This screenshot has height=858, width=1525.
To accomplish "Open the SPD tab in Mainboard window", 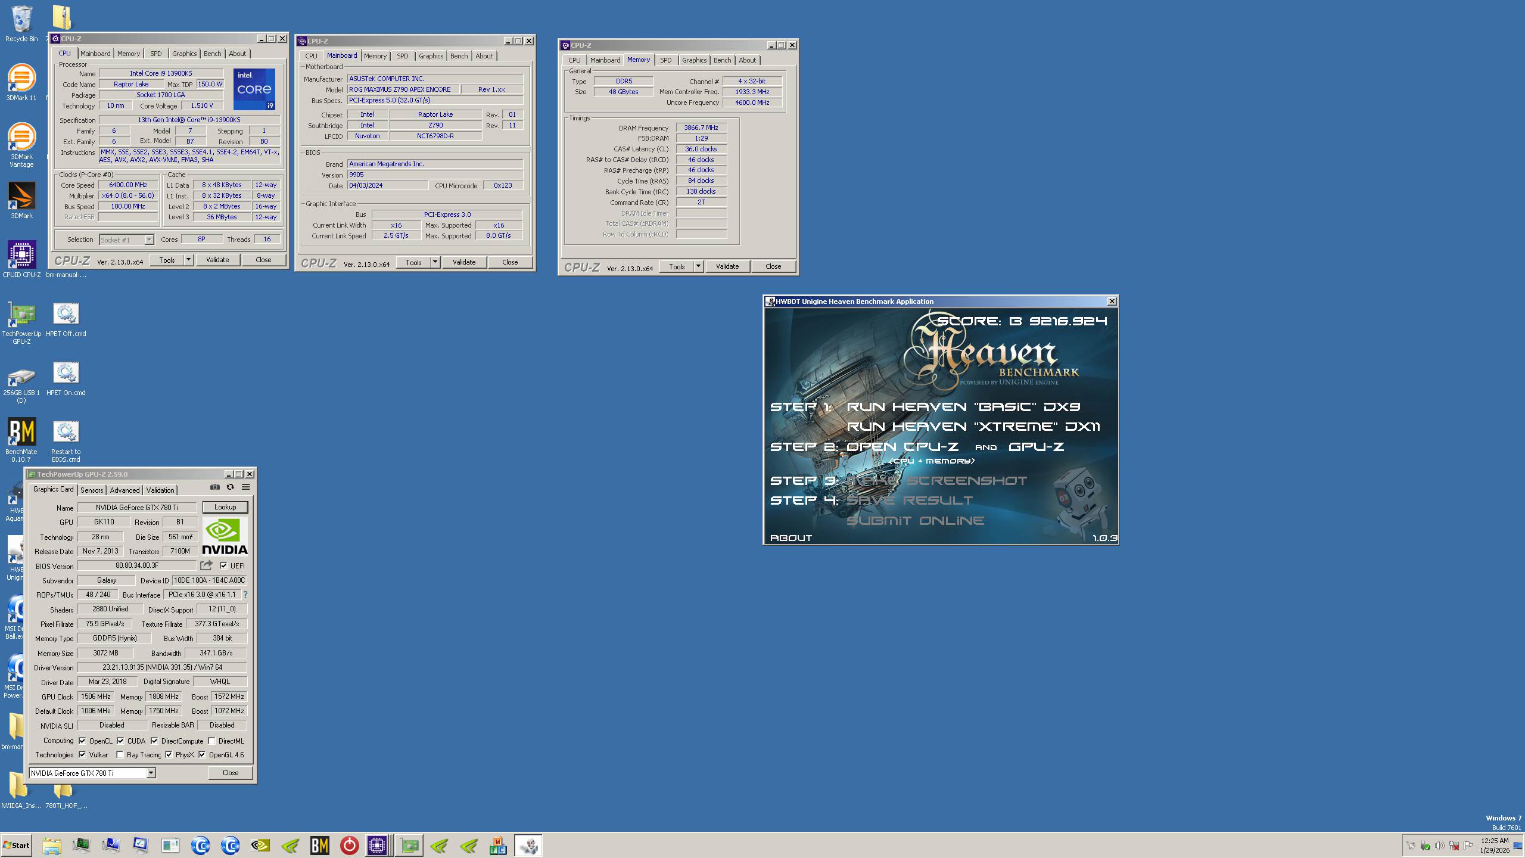I will pos(403,56).
